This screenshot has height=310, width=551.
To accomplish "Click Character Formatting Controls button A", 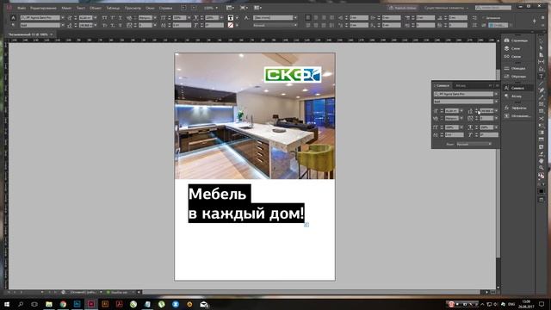I will pyautogui.click(x=13, y=17).
